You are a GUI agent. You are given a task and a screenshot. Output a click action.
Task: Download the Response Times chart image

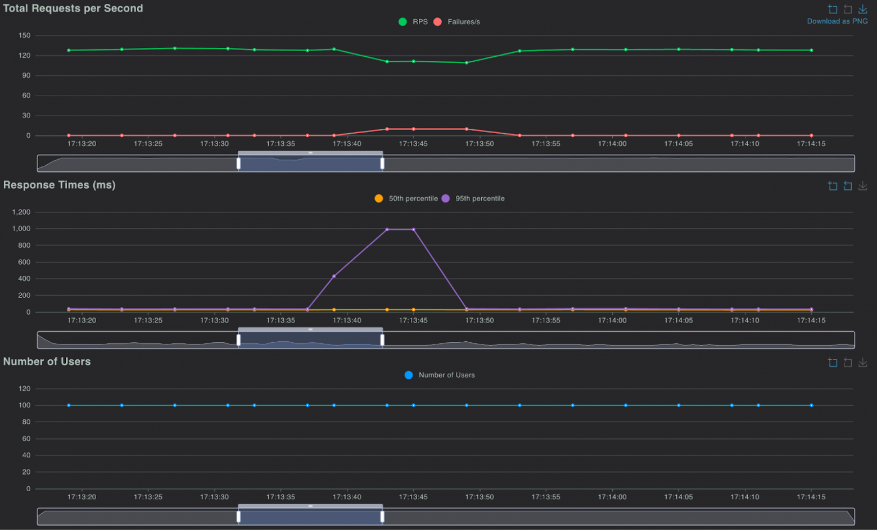click(x=863, y=186)
